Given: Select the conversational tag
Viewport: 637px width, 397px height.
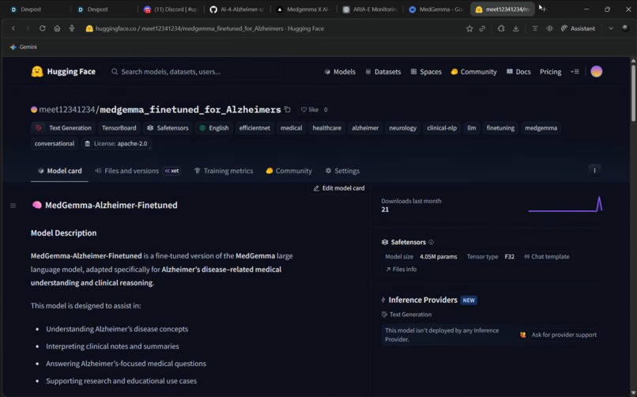Looking at the screenshot, I should click(55, 143).
